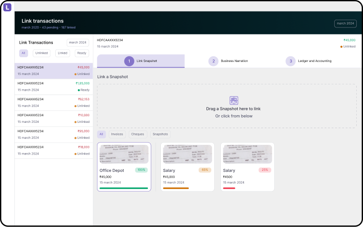This screenshot has height=227, width=363.
Task: Filter transactions by Ready
Action: point(82,53)
